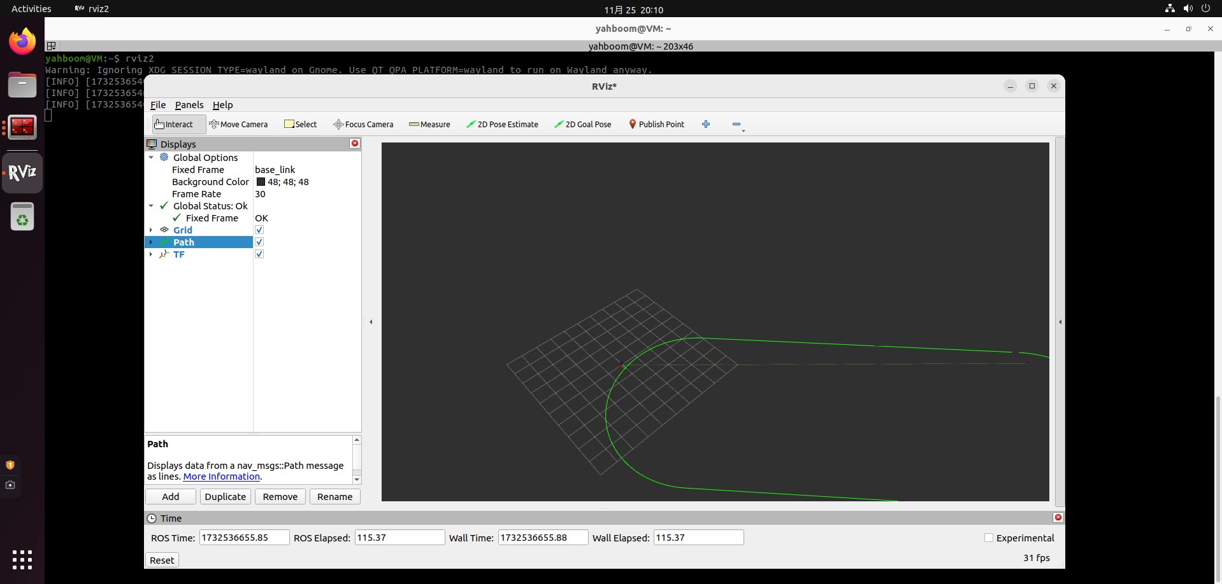Toggle the TF display checkbox
Image resolution: width=1222 pixels, height=584 pixels.
click(259, 254)
